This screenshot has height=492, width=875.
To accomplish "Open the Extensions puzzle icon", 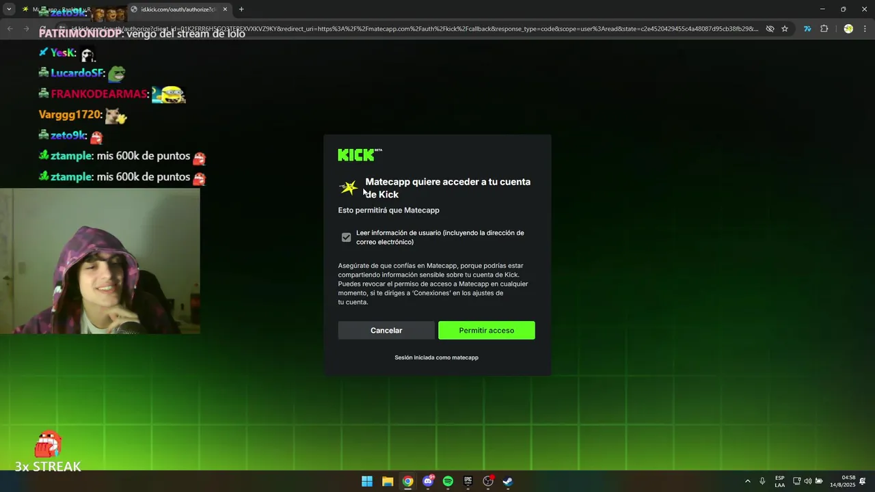I will pos(824,29).
